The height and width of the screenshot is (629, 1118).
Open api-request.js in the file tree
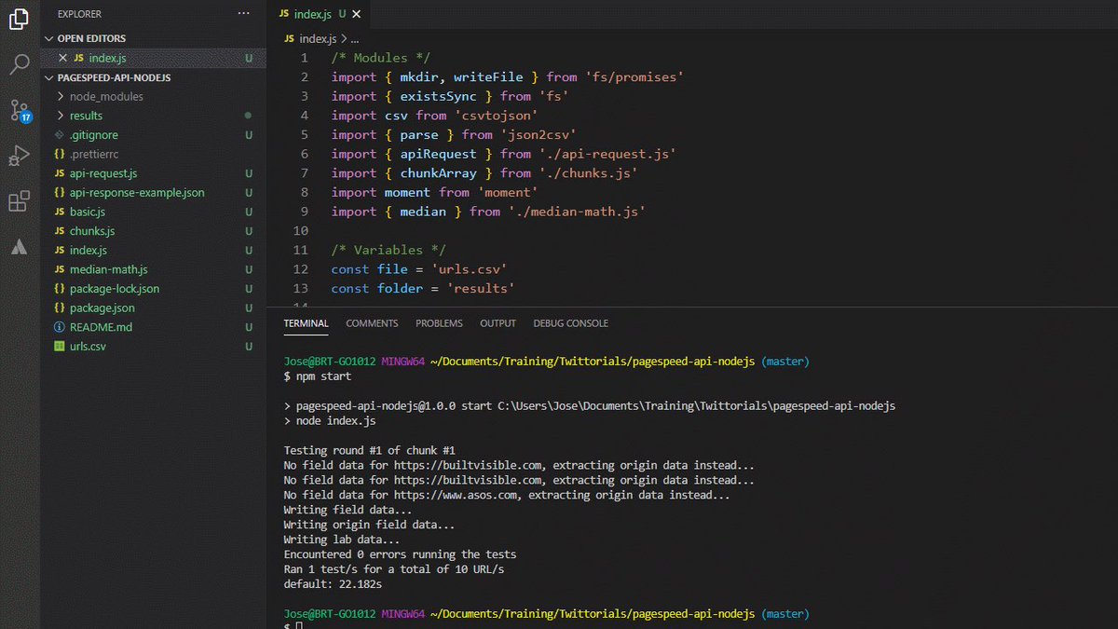[x=103, y=173]
